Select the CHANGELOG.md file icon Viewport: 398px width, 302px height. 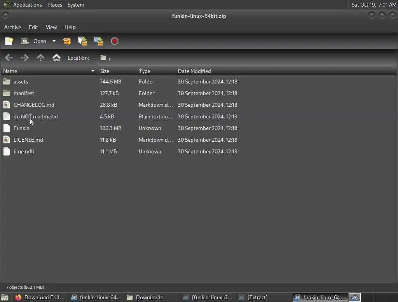[x=7, y=105]
